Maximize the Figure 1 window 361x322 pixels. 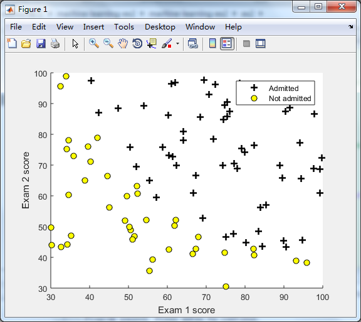[x=318, y=6]
